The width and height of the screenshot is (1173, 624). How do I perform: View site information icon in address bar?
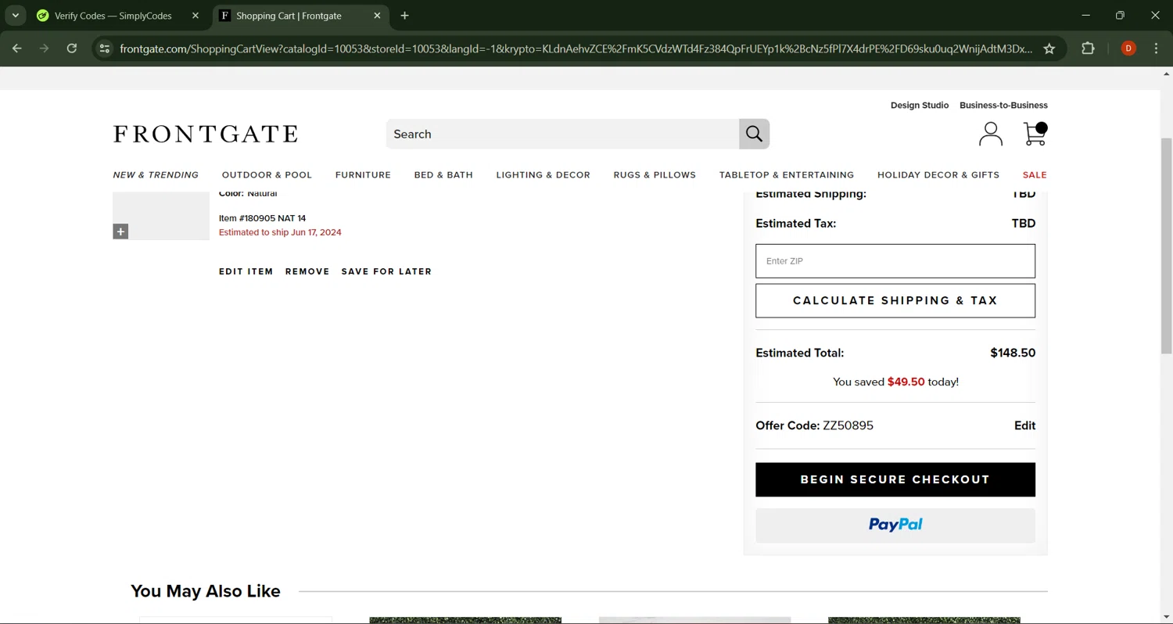(104, 48)
